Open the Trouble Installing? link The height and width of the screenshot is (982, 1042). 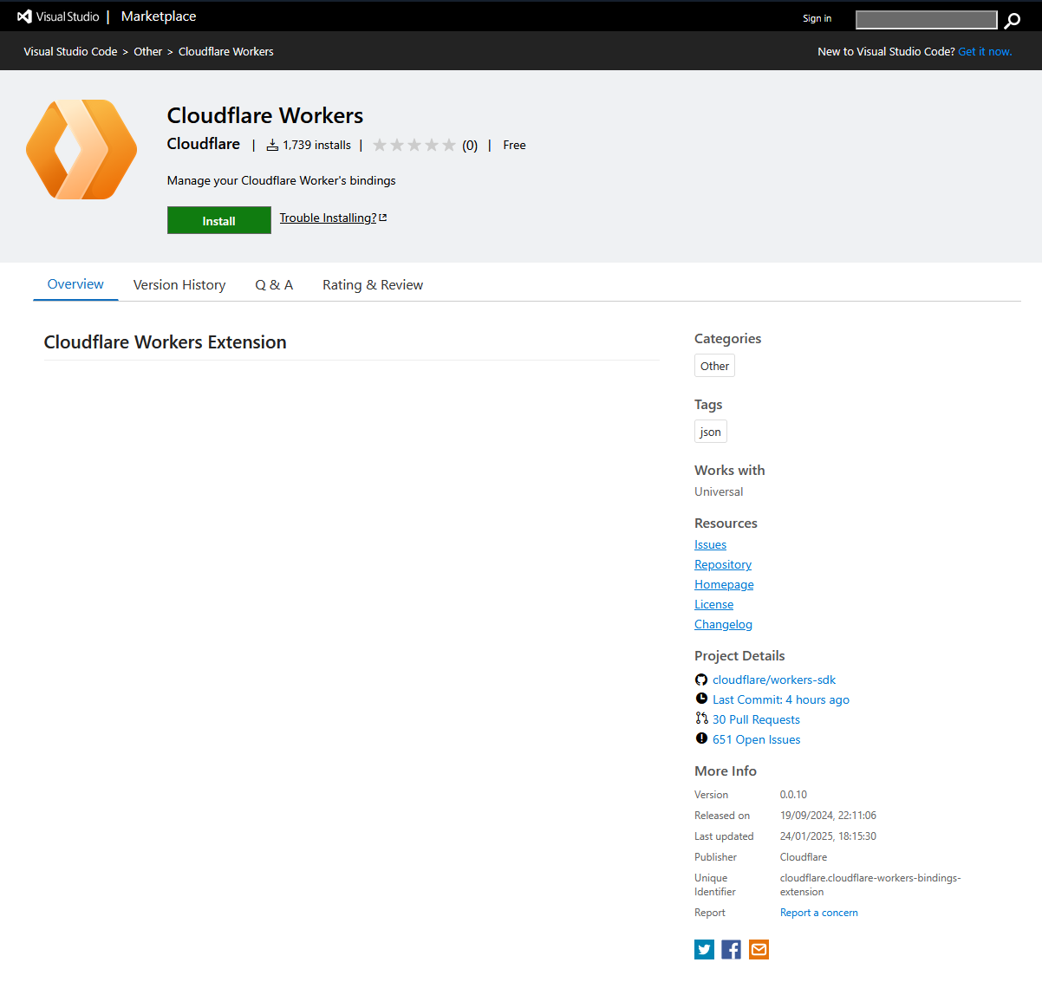[328, 218]
